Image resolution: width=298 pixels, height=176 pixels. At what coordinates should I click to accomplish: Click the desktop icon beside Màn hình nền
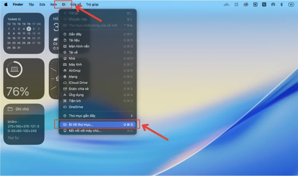click(65, 47)
